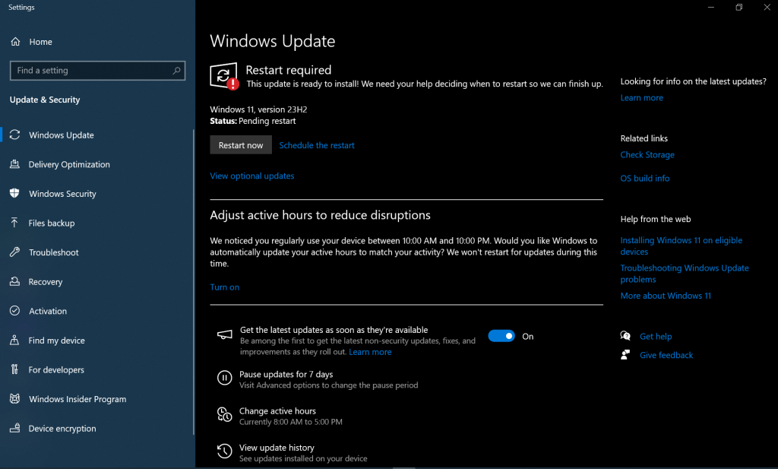This screenshot has width=778, height=469.
Task: Click the Delivery Optimization icon
Action: click(15, 163)
